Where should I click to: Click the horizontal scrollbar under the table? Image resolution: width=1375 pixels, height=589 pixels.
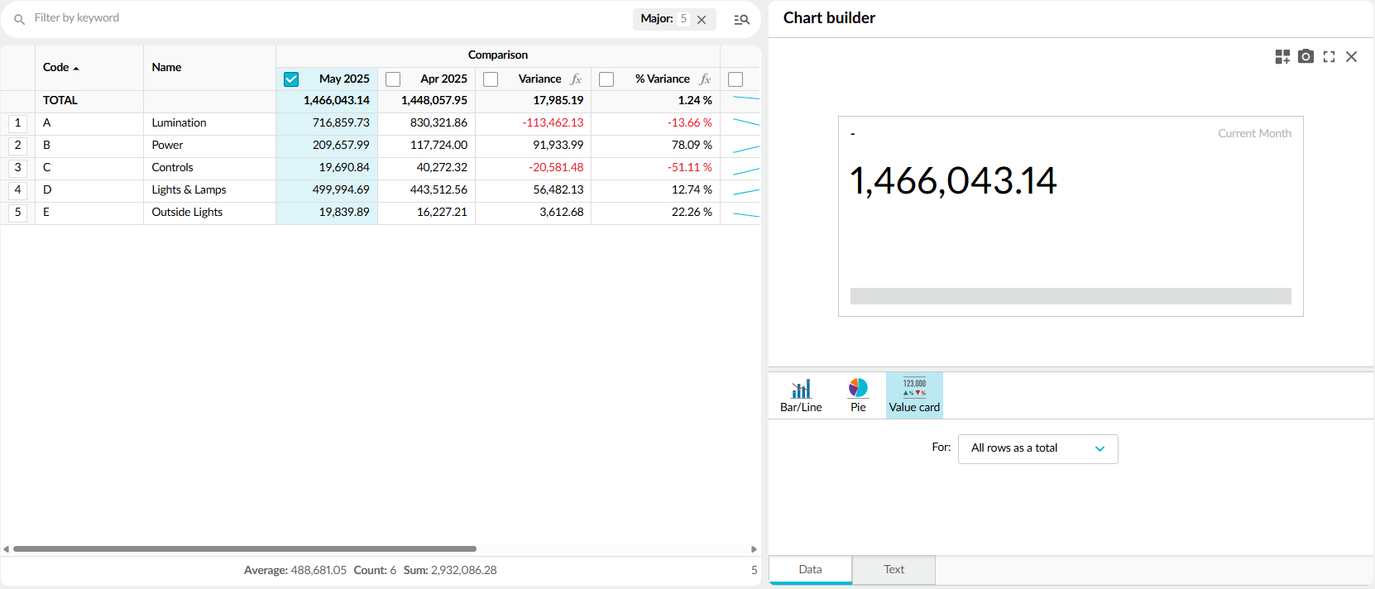click(244, 548)
